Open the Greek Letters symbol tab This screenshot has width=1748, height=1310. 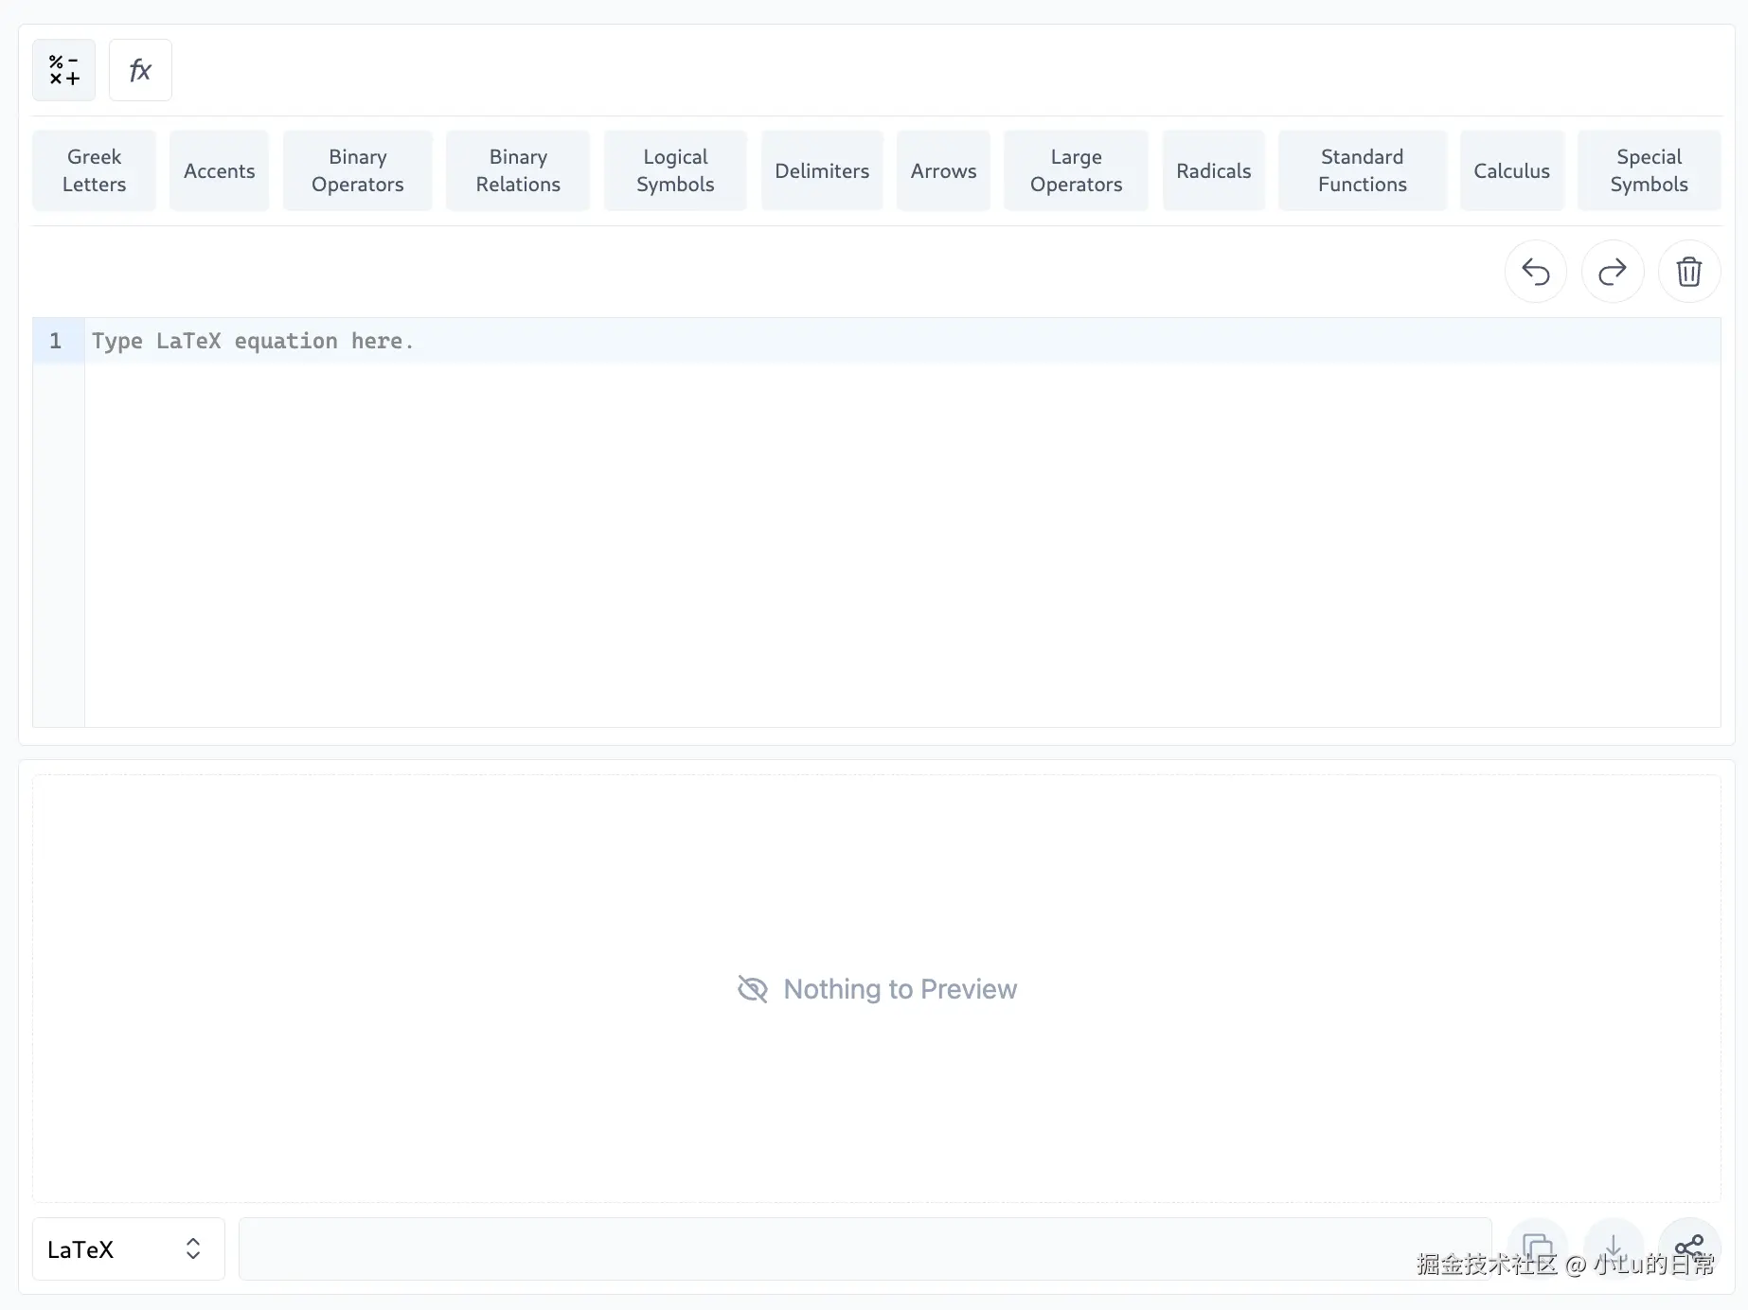pyautogui.click(x=94, y=170)
